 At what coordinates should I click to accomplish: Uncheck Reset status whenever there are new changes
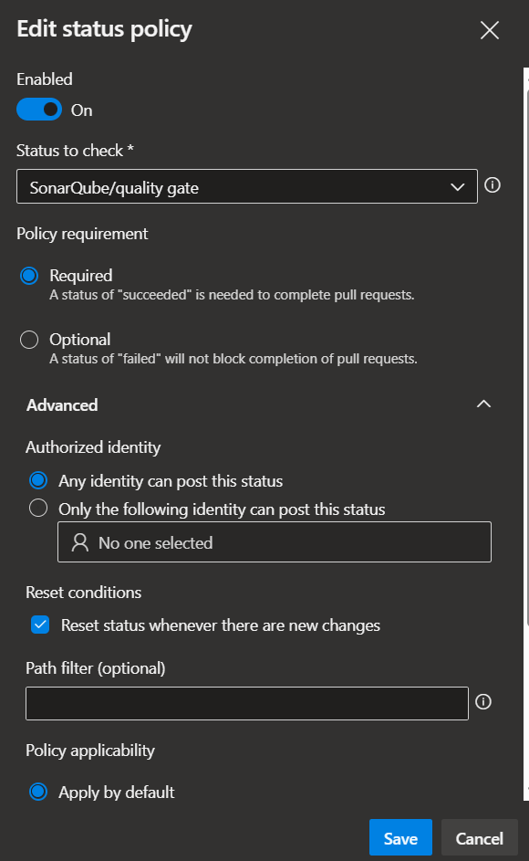(40, 625)
